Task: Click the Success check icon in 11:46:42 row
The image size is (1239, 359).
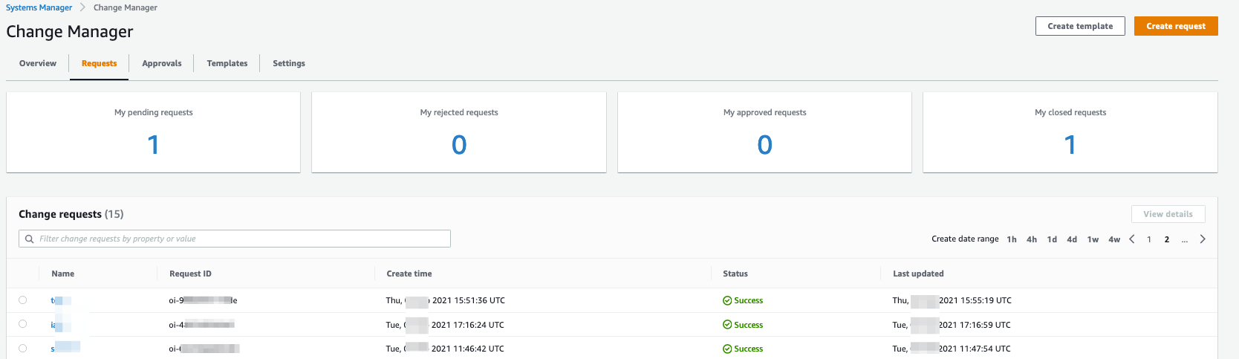Action: point(727,349)
